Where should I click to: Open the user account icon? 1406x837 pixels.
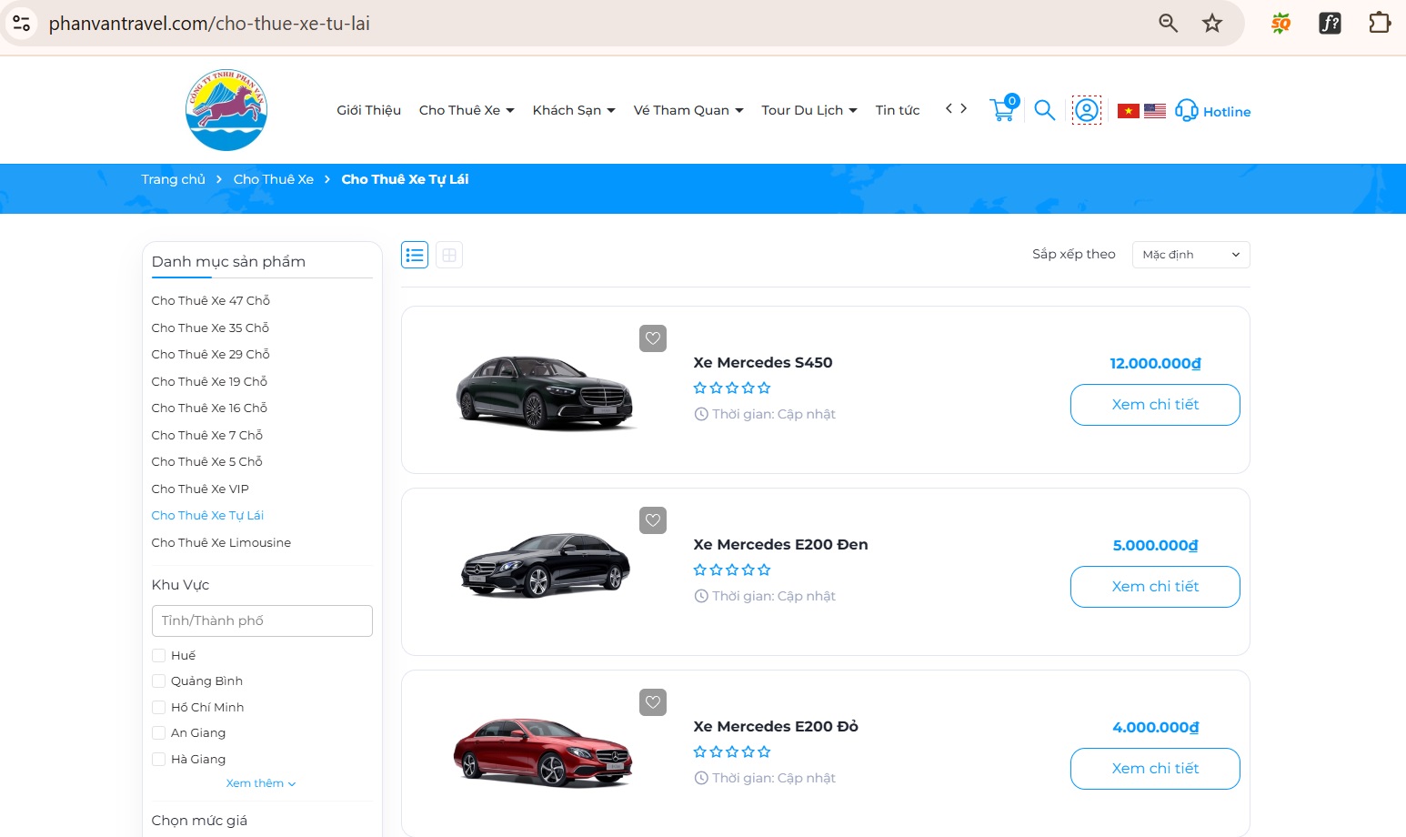tap(1088, 109)
